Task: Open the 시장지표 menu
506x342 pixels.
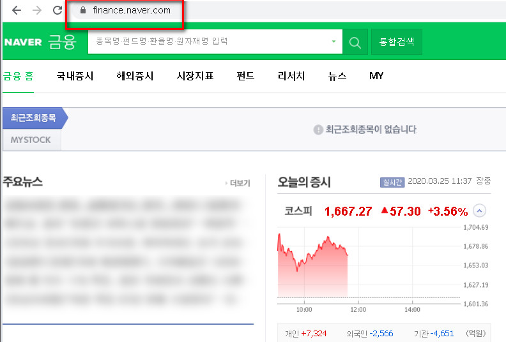Action: click(195, 76)
